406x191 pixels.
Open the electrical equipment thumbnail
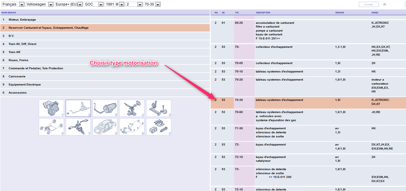[x=132, y=127]
